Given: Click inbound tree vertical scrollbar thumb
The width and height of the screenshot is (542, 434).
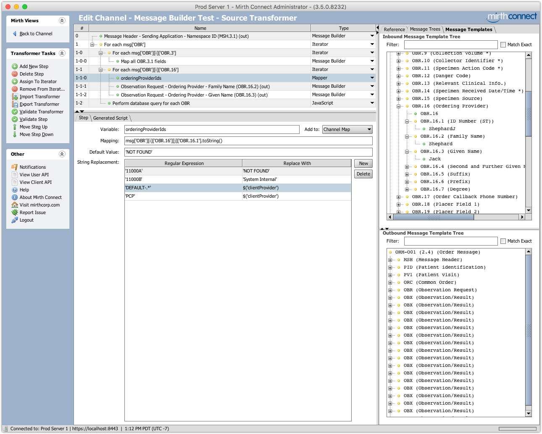Looking at the screenshot, I should coord(529,114).
